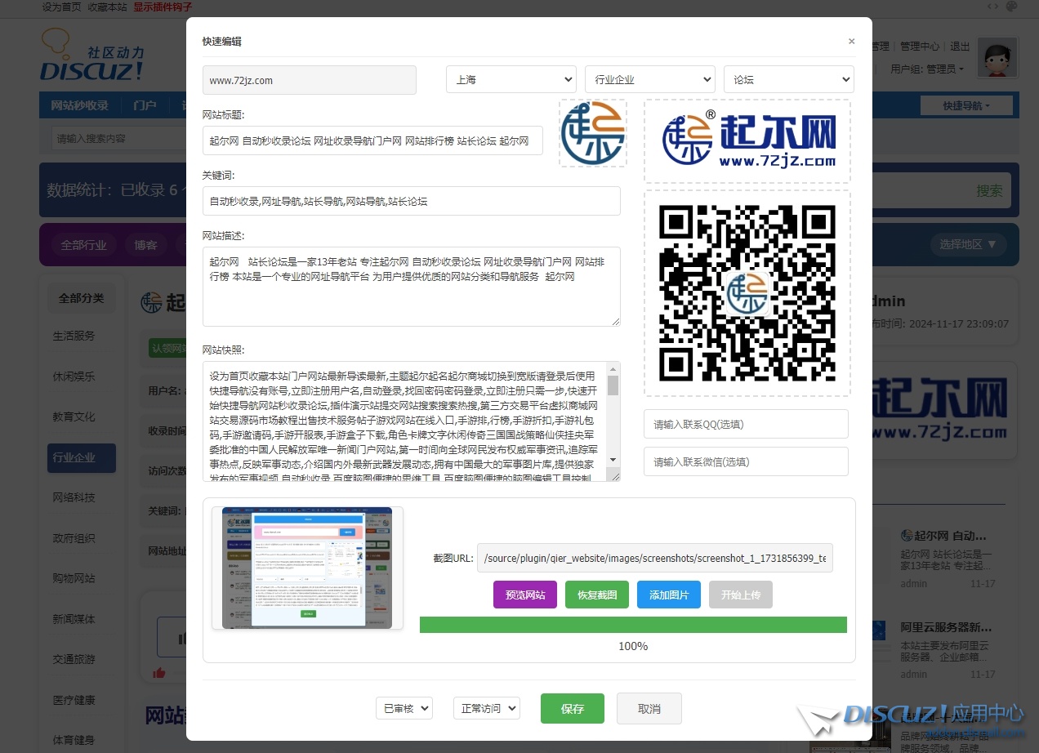Click the small round site logo icon

(x=592, y=133)
